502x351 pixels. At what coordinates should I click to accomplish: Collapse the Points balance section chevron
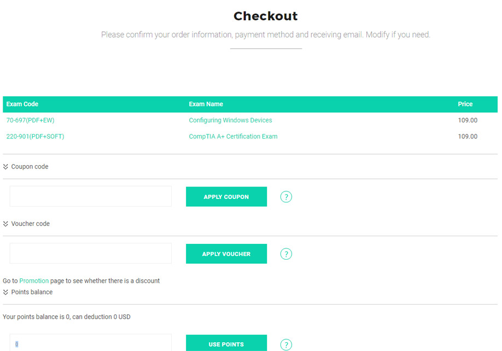[x=5, y=292]
